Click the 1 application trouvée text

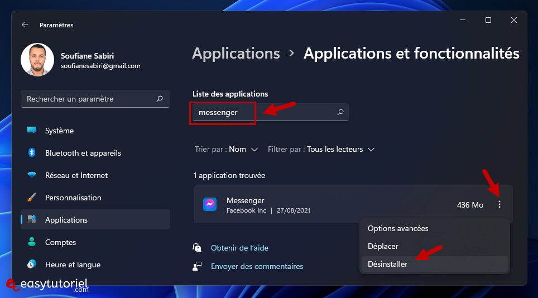[x=229, y=175]
